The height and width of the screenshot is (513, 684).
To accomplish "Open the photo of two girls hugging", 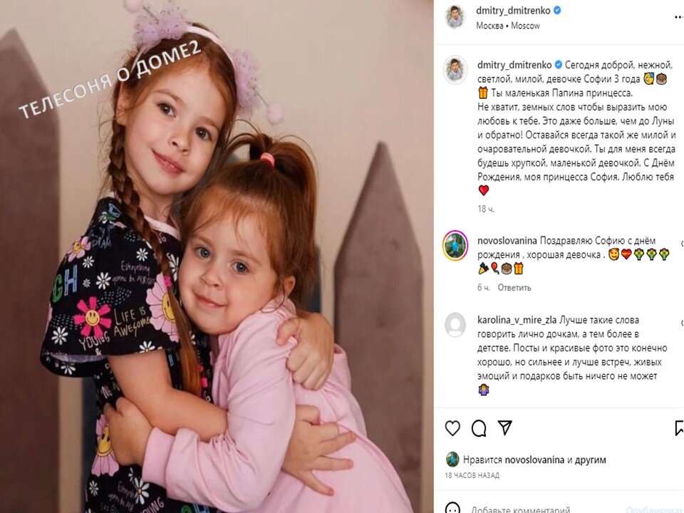I will 217,256.
